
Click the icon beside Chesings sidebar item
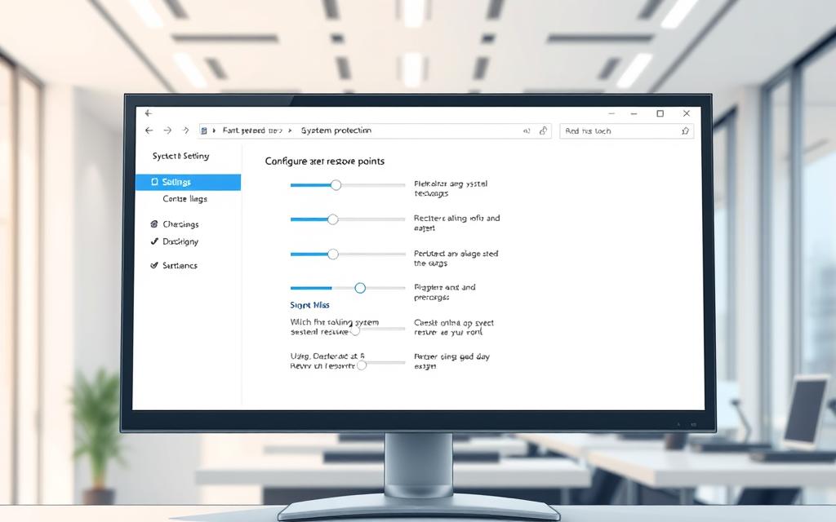coord(154,224)
